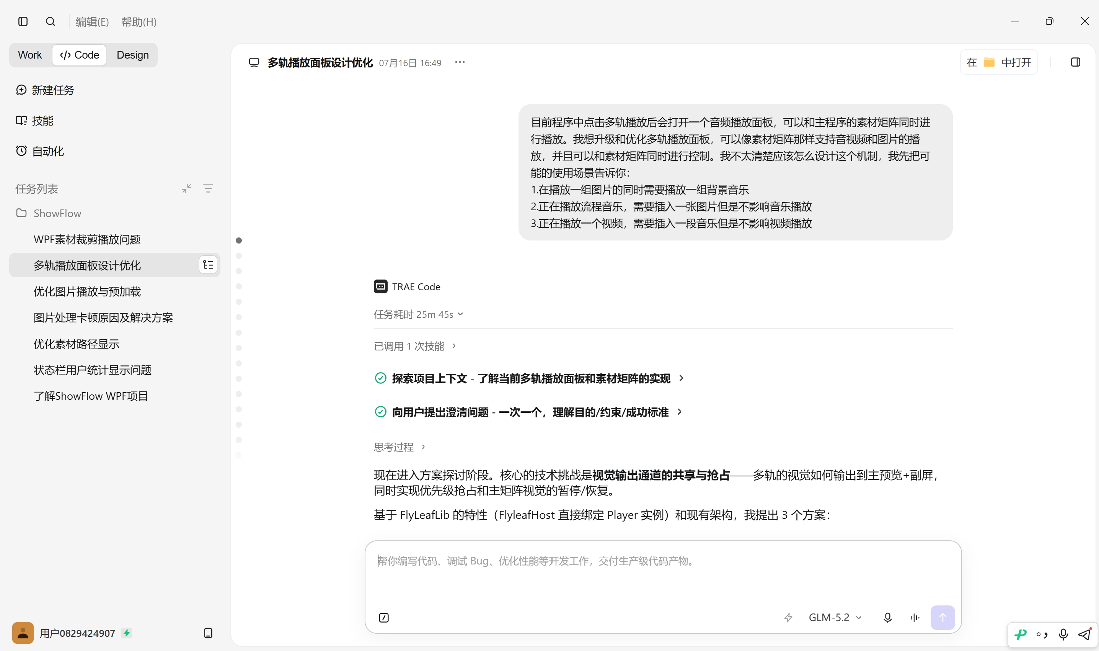Click 在 中打开 folder button
Screen dimensions: 1099x651
999,62
